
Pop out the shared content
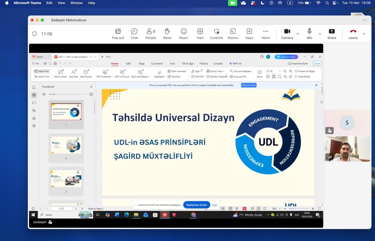click(x=118, y=34)
